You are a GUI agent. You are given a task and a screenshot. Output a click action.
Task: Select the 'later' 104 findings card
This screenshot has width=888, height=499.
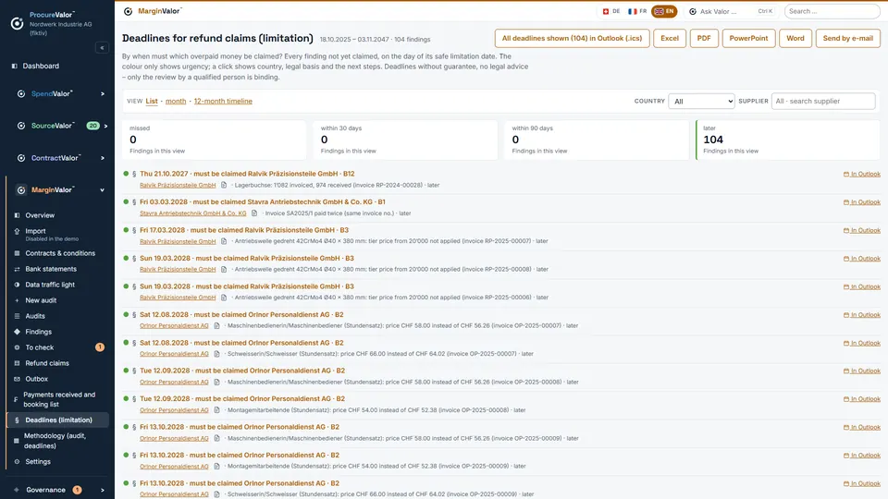pos(788,140)
